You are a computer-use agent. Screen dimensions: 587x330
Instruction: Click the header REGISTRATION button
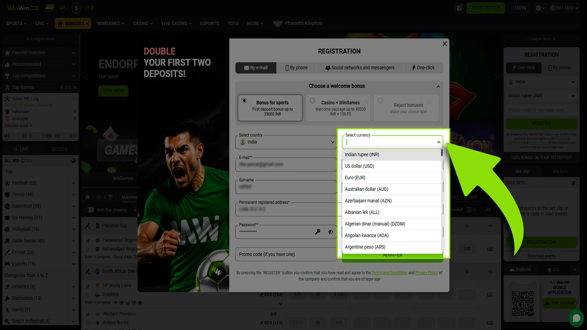(486, 8)
